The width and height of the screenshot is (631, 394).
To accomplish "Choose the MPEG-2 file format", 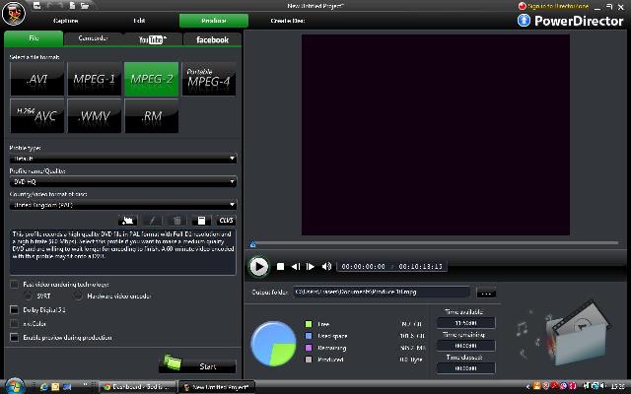I will click(x=151, y=79).
